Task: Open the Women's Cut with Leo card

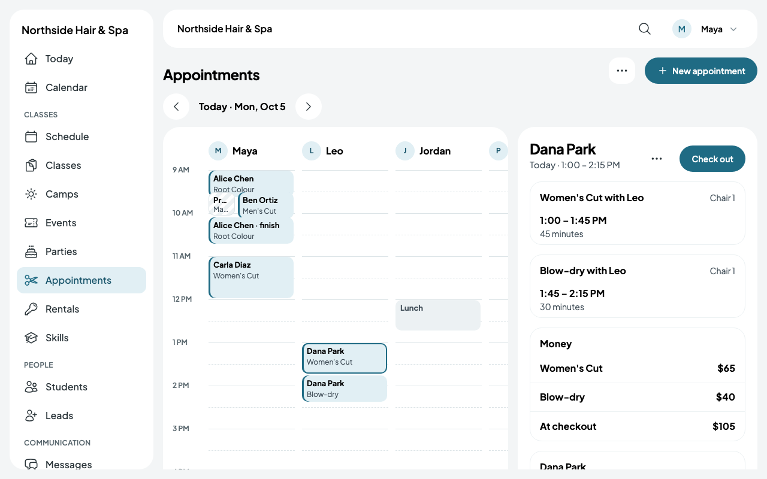Action: 638,213
